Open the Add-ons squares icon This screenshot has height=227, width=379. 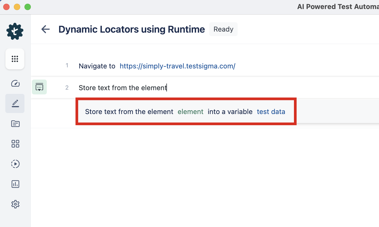[x=15, y=144]
